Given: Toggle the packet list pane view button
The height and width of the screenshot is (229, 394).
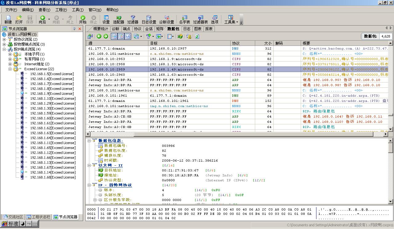Looking at the screenshot, I should (114, 36).
